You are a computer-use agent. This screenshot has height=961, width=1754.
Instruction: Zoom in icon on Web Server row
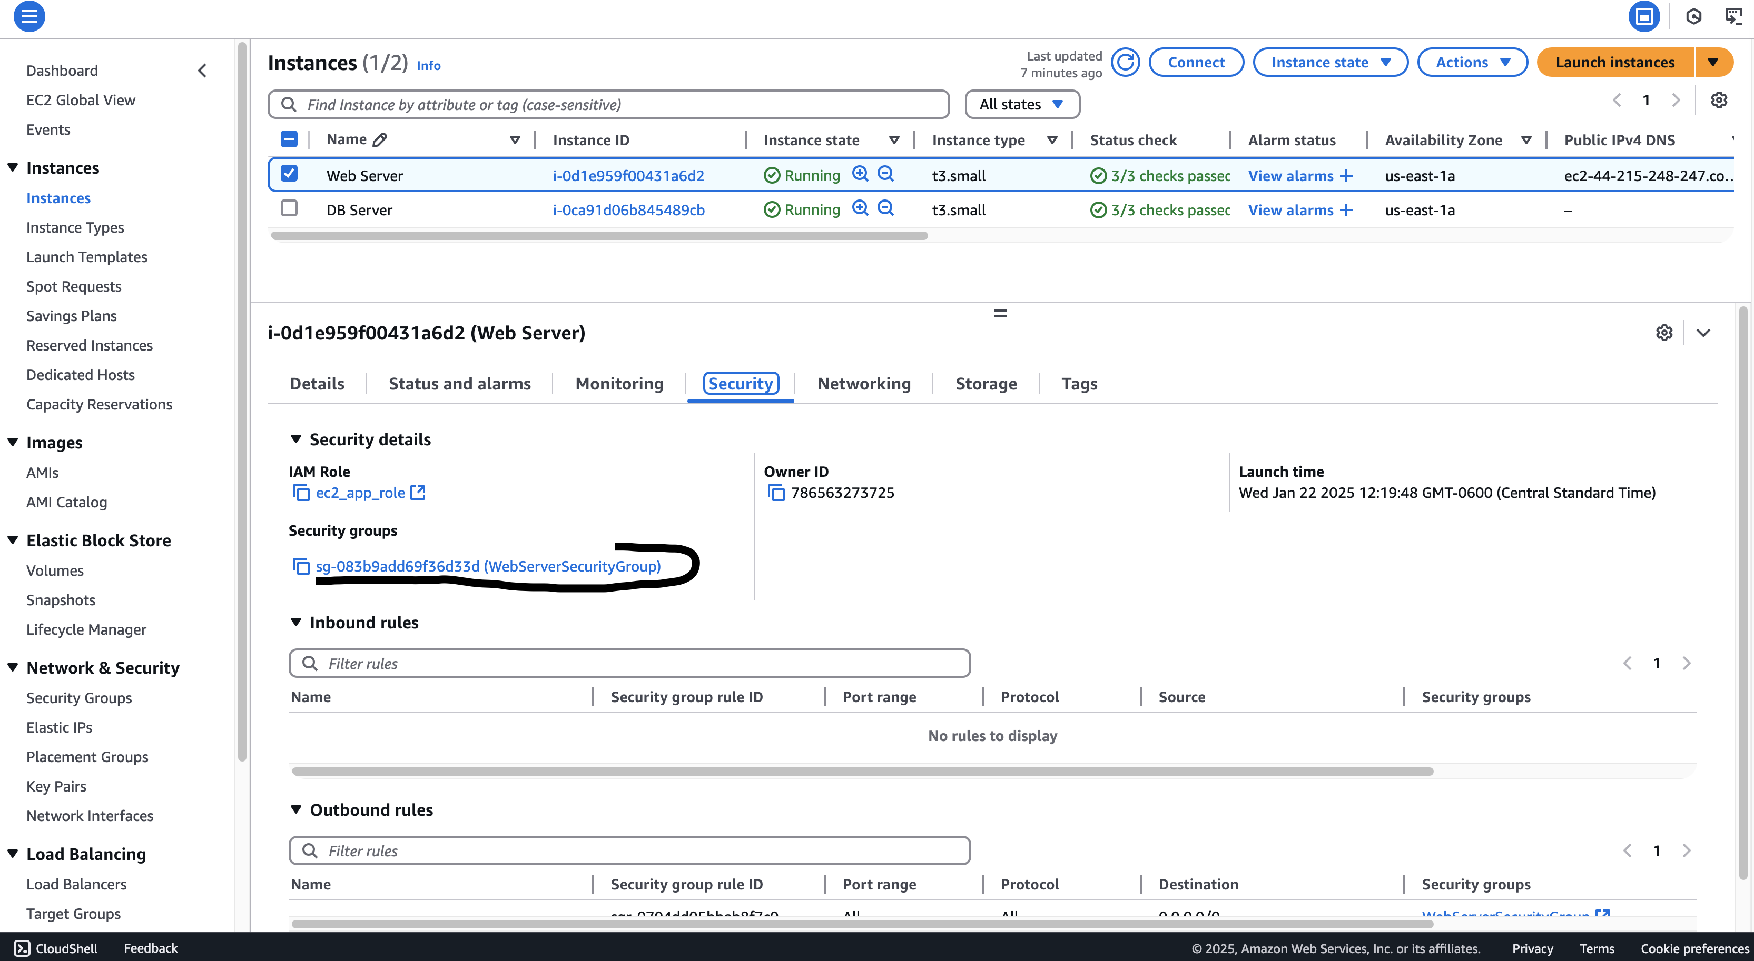860,174
